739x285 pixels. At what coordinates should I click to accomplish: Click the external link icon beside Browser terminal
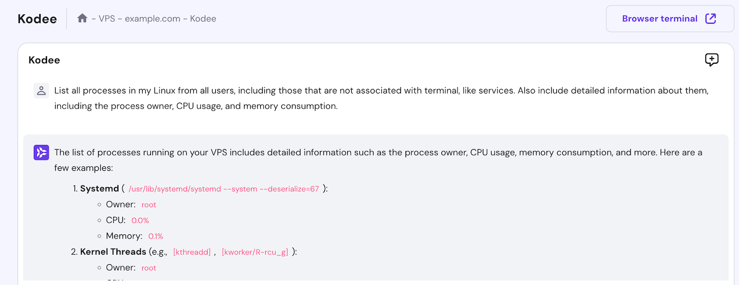click(711, 19)
